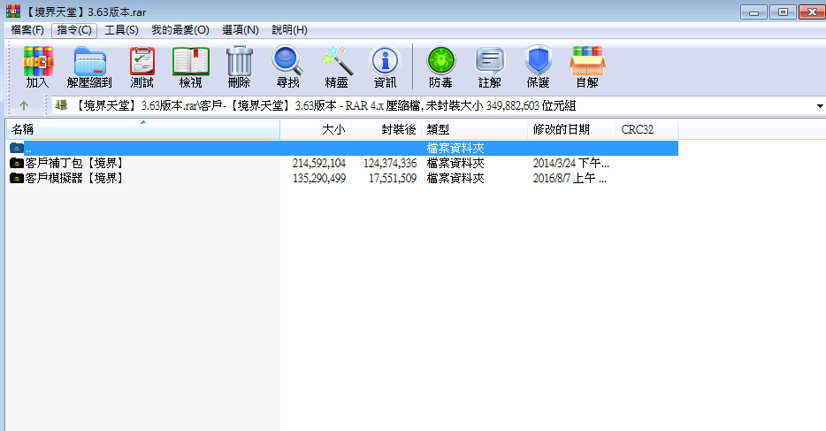Open the 檔案(F) menu
The image size is (826, 431).
27,30
